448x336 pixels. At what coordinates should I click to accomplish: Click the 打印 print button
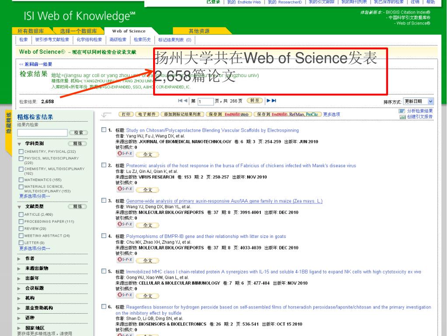click(126, 114)
